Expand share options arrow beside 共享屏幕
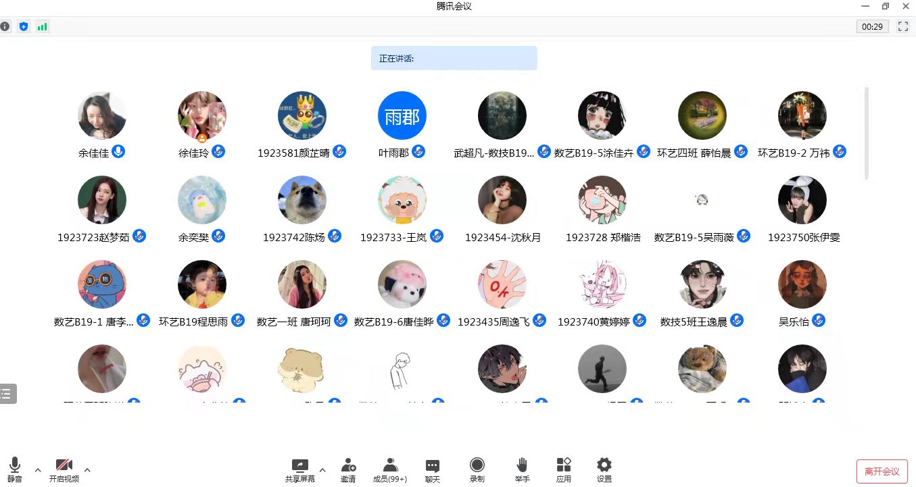Image resolution: width=916 pixels, height=487 pixels. click(x=322, y=470)
